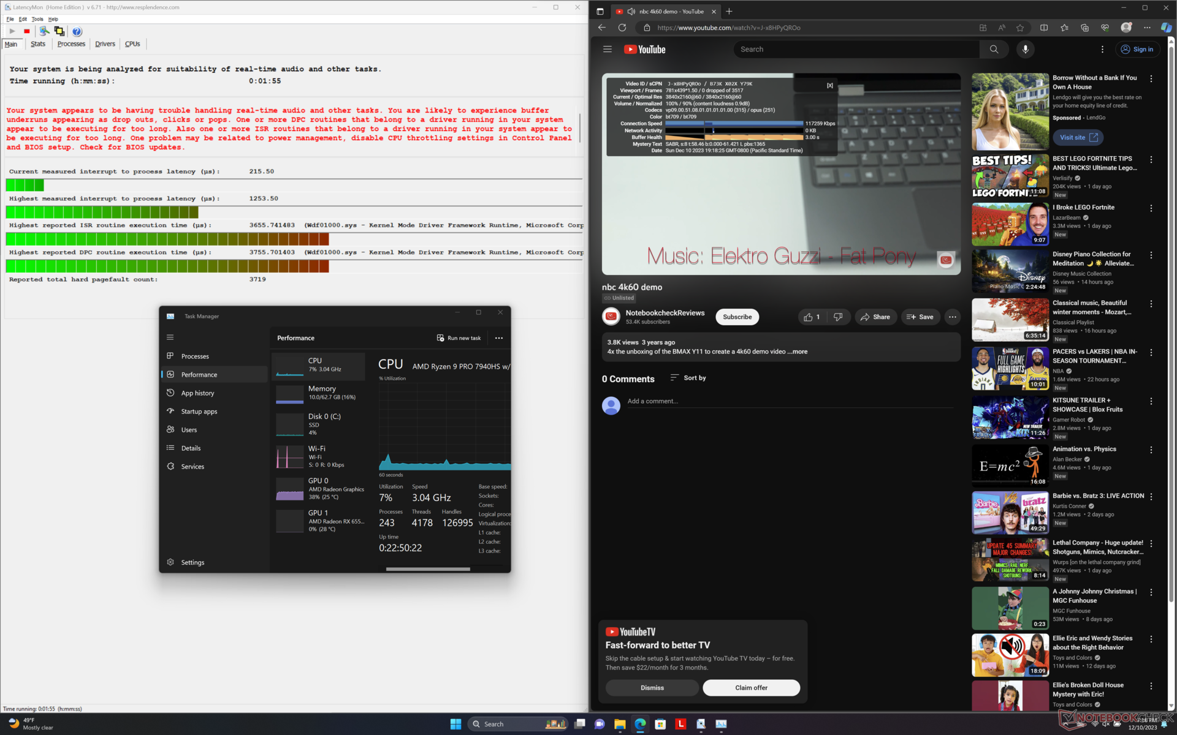This screenshot has height=735, width=1177.
Task: Open Services page in Task Manager
Action: pyautogui.click(x=214, y=467)
